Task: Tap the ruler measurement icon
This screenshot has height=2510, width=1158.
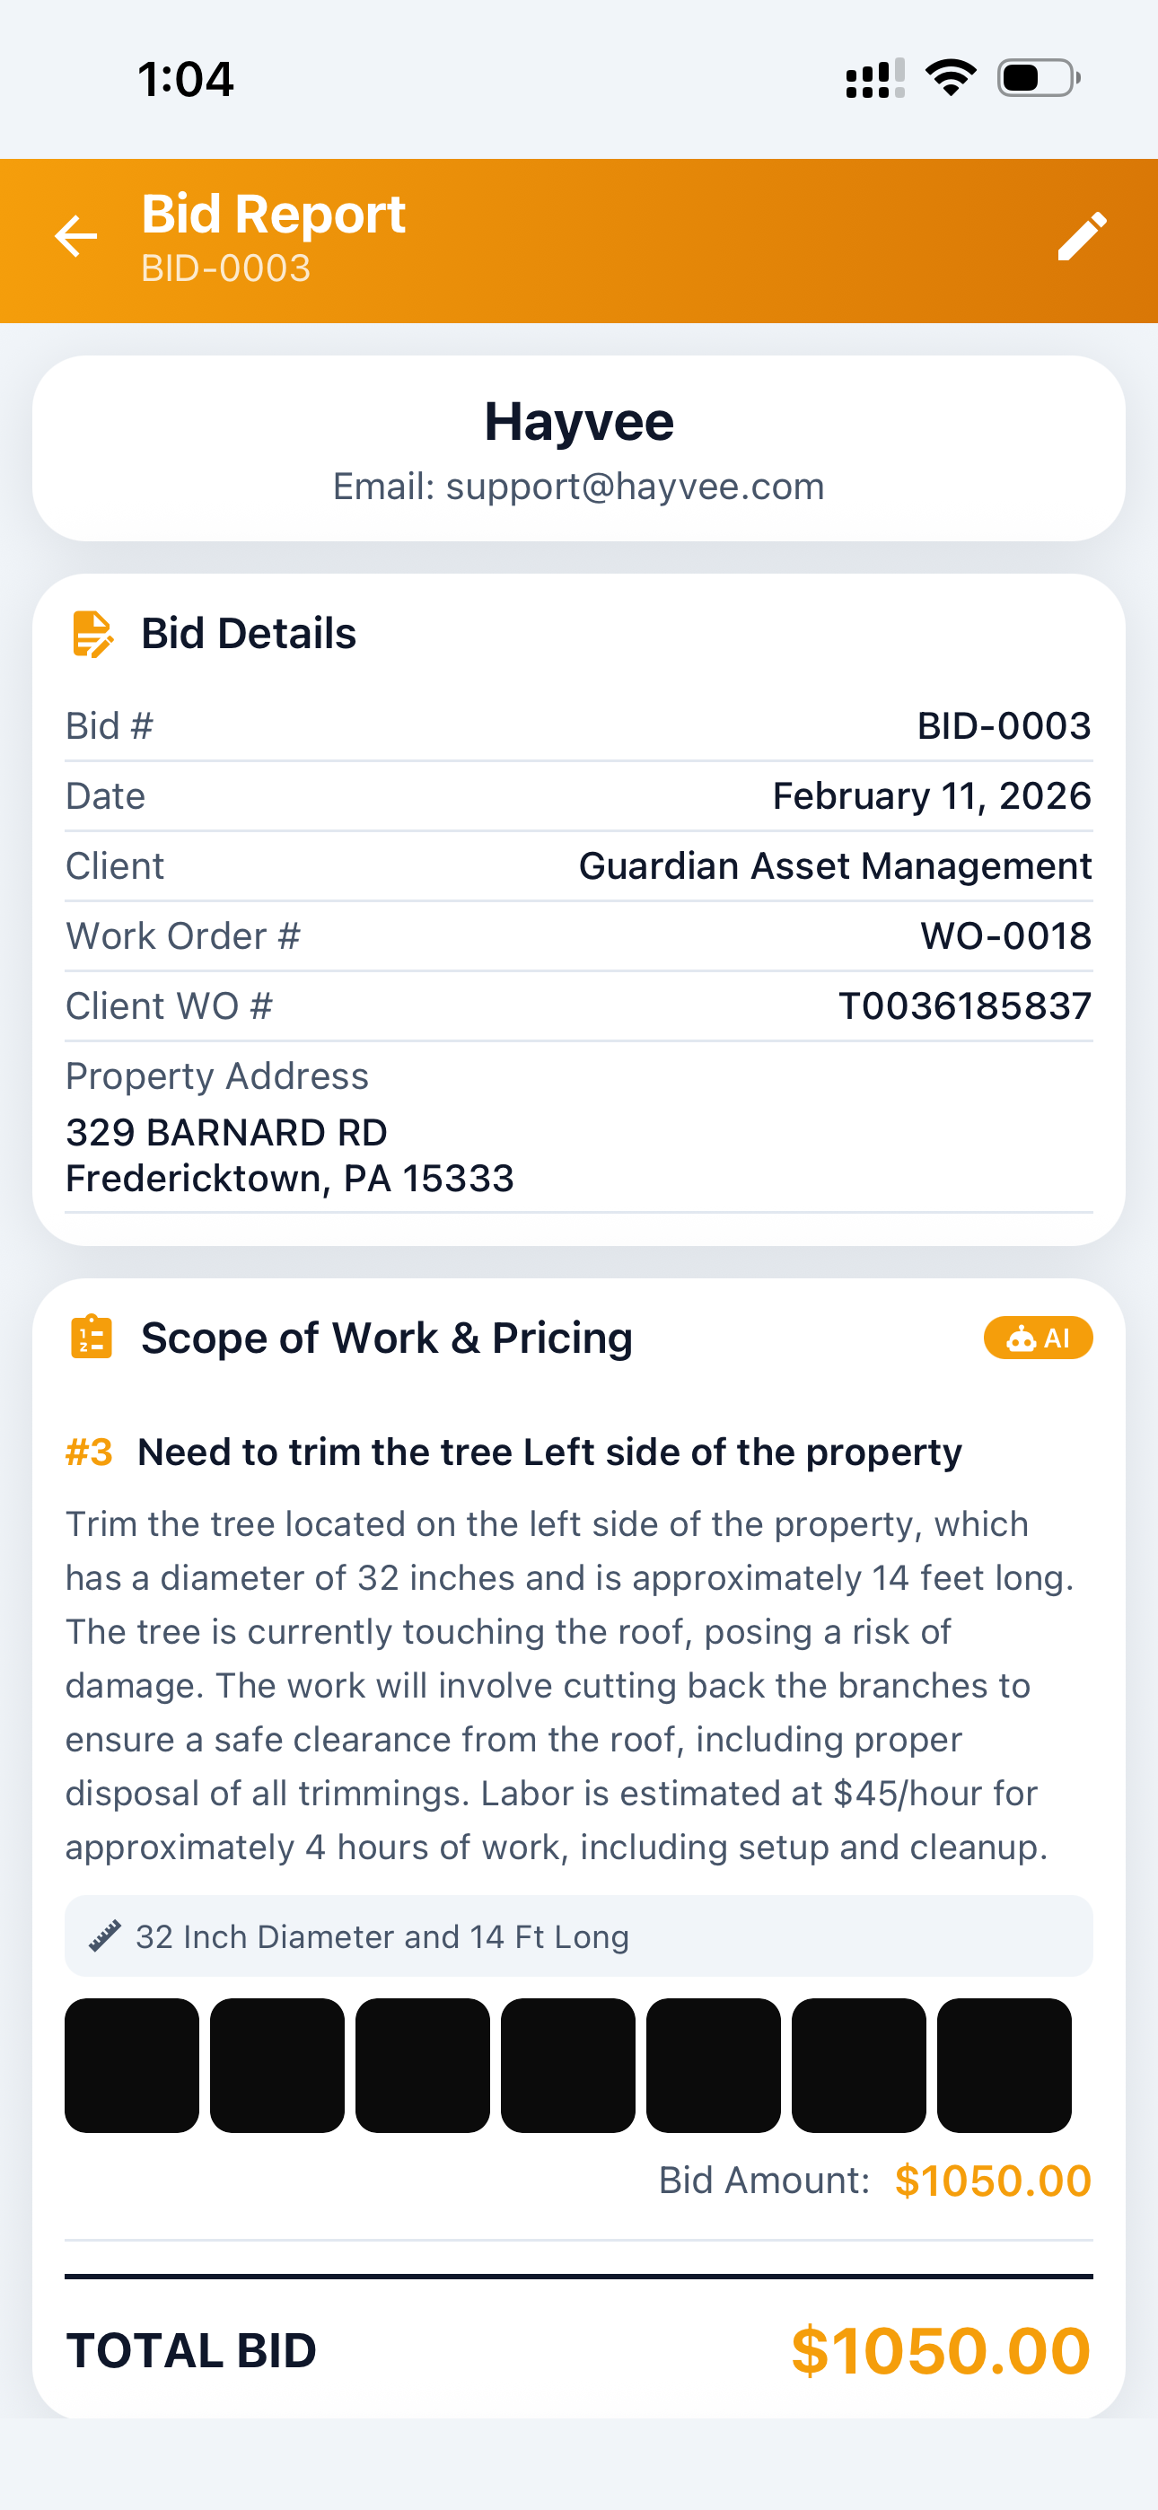Action: coord(104,1936)
